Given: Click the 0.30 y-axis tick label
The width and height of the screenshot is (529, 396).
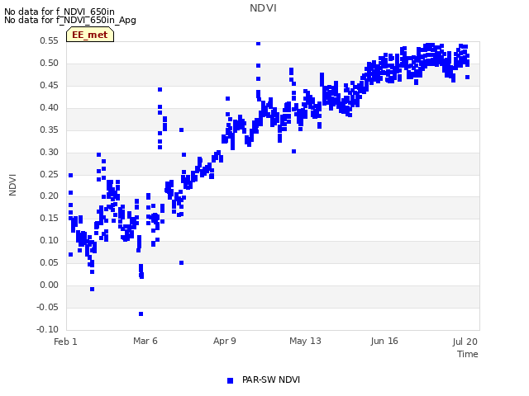Looking at the screenshot, I should [x=50, y=152].
